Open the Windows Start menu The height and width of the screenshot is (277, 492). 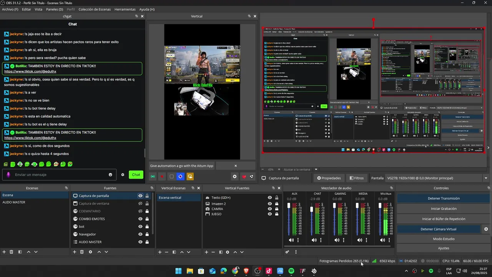click(178, 271)
